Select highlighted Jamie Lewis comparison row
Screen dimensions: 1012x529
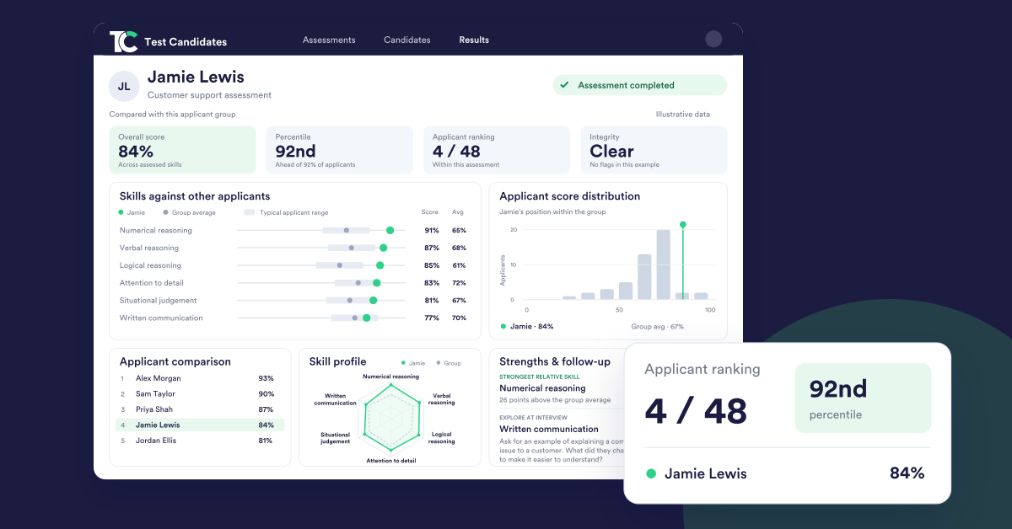[x=200, y=425]
